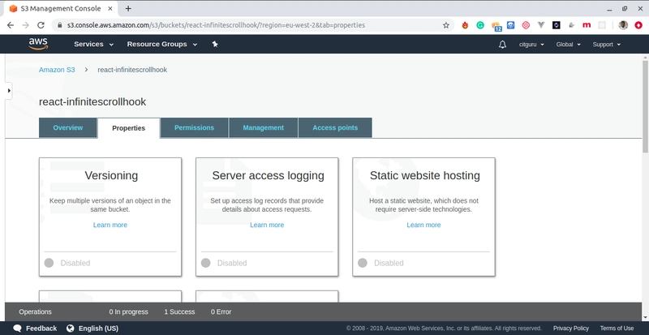Open the Terms of Use link
The width and height of the screenshot is (649, 335).
point(617,329)
